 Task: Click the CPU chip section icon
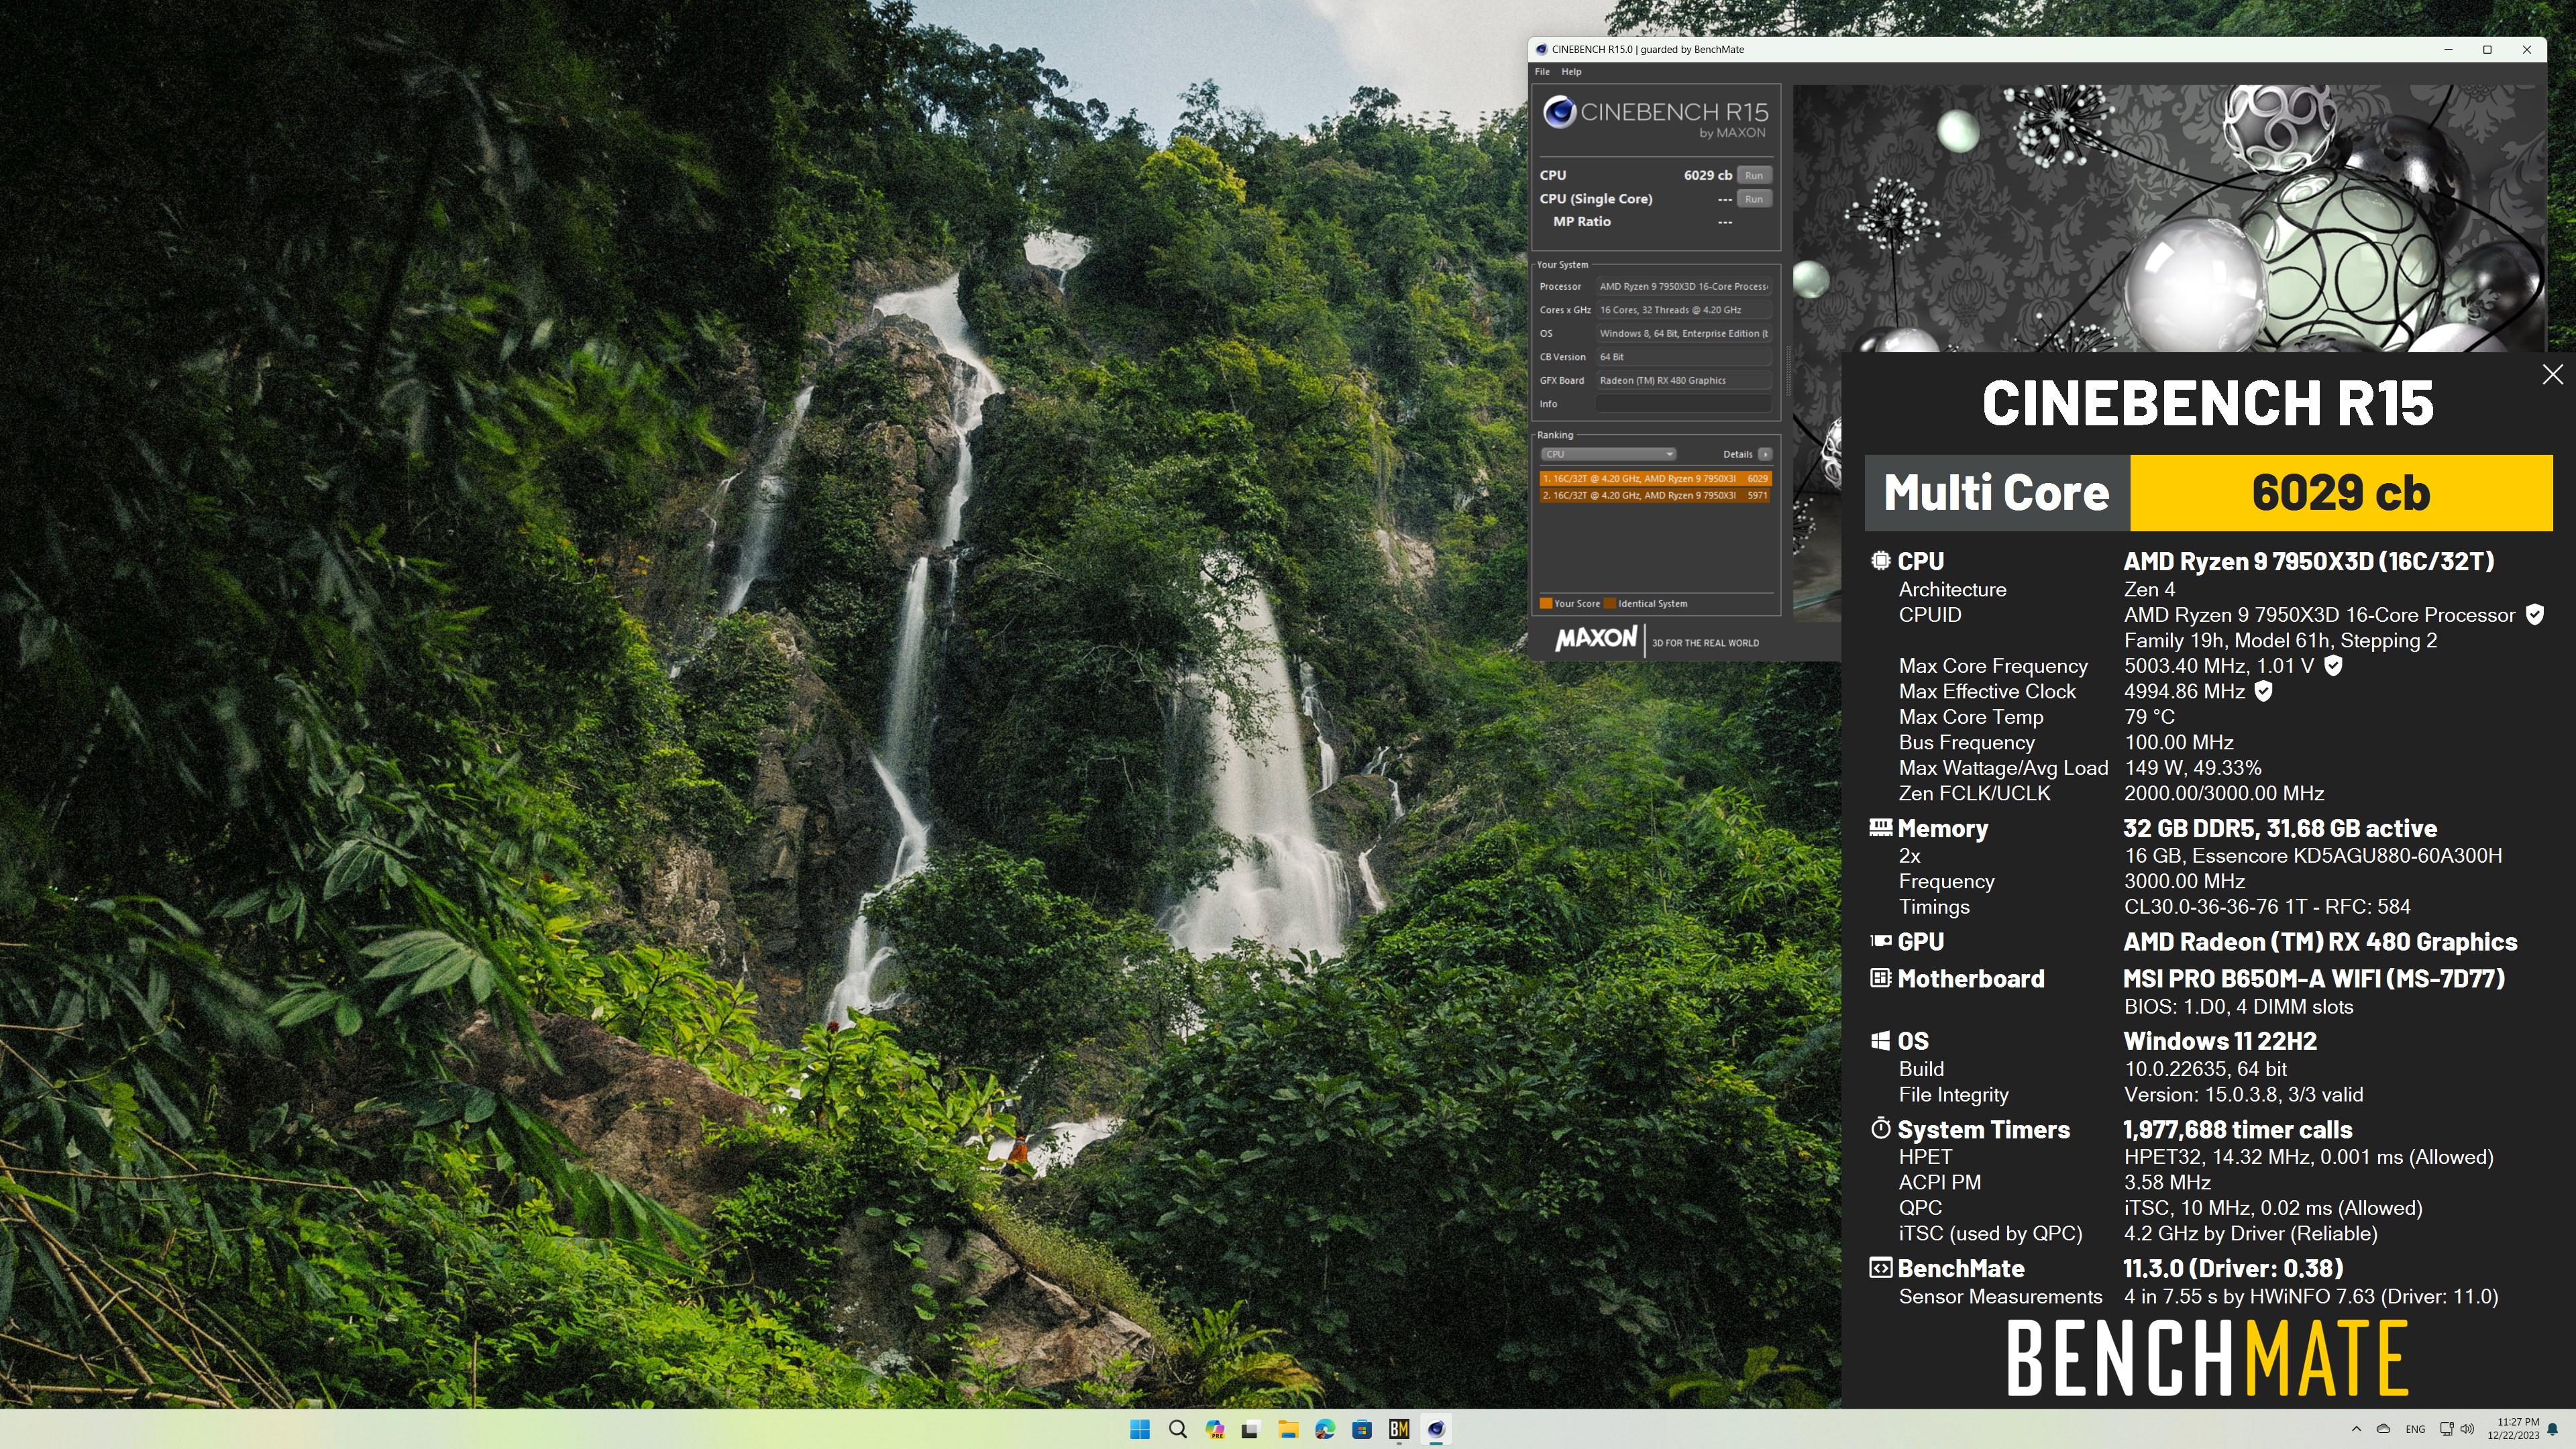tap(1881, 561)
